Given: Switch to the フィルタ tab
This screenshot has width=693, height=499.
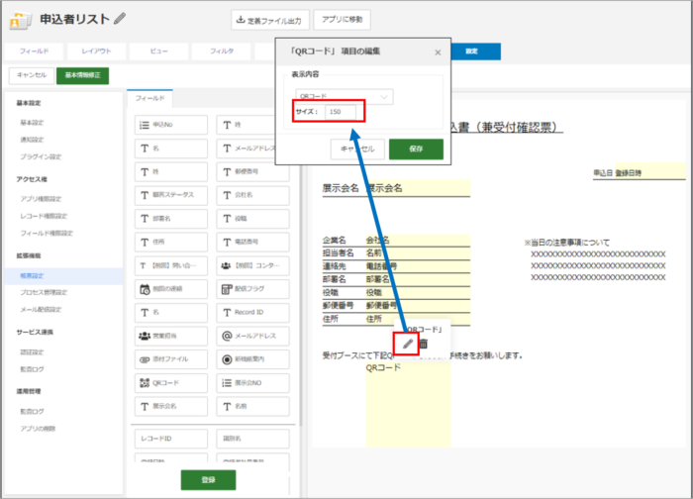Looking at the screenshot, I should coord(222,51).
